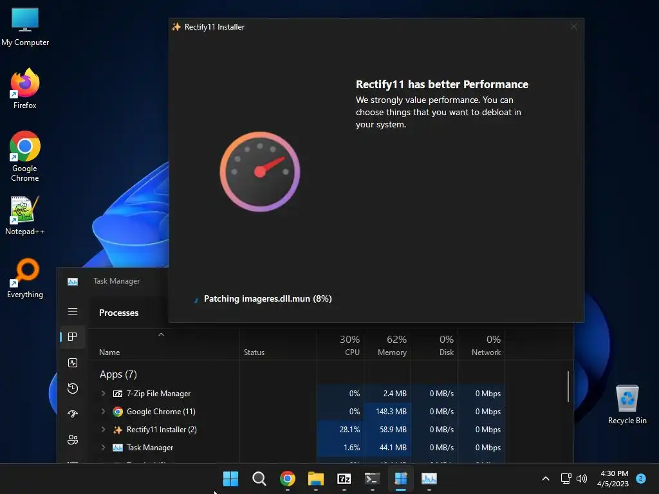Open App history in Task Manager sidebar
The image size is (659, 494).
[x=73, y=388]
